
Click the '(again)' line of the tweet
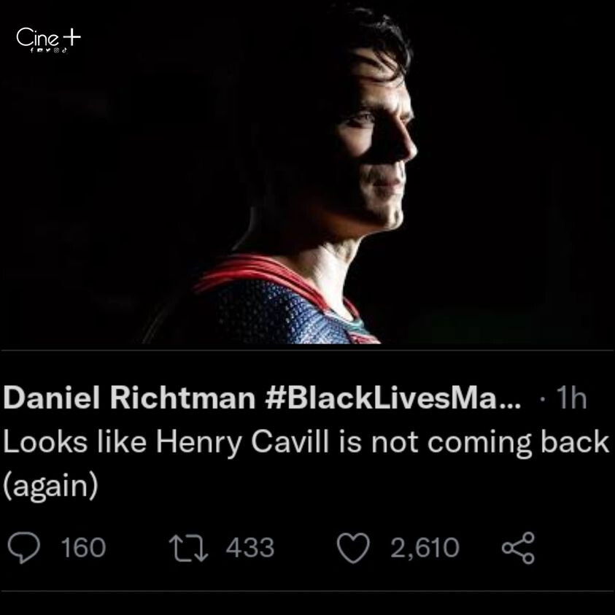(x=50, y=486)
